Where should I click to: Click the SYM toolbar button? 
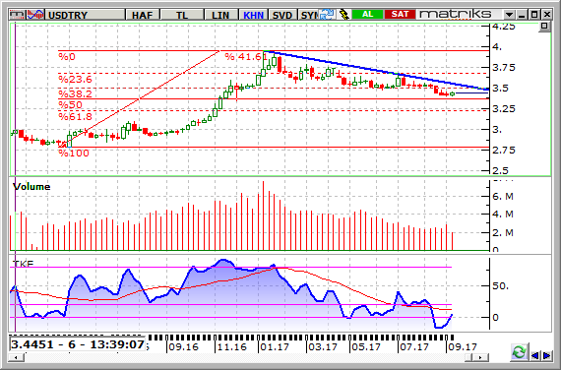tap(309, 15)
